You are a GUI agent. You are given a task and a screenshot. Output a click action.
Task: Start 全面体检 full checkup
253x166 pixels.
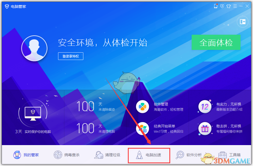(x=216, y=42)
